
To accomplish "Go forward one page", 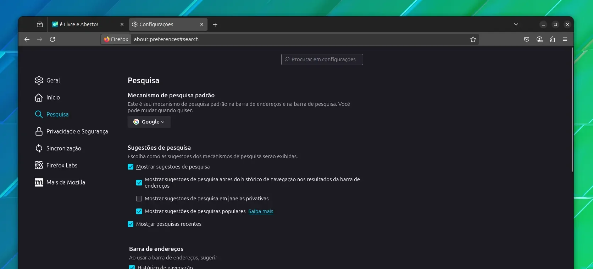I will pyautogui.click(x=40, y=39).
